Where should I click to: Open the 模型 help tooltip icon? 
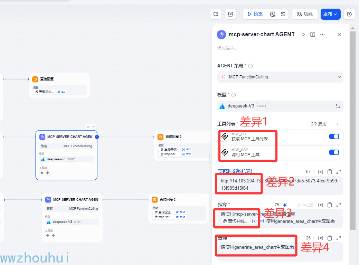coord(234,95)
